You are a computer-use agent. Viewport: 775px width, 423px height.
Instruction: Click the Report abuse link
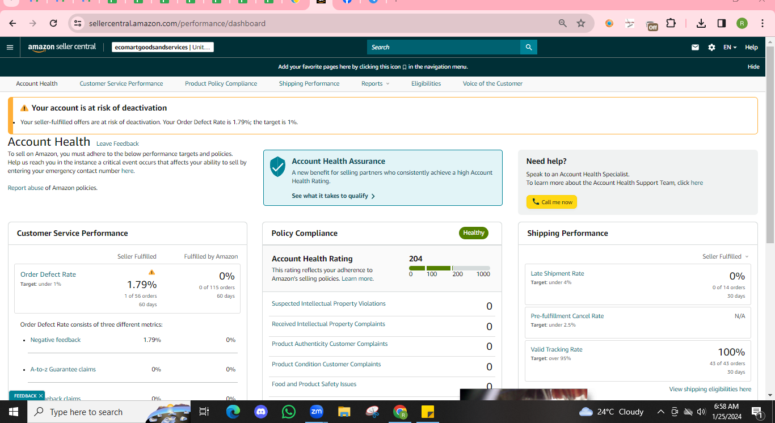[26, 188]
